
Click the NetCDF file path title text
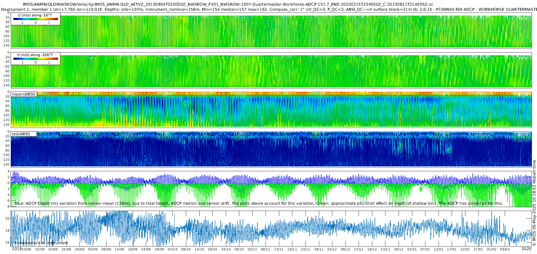coord(228,4)
